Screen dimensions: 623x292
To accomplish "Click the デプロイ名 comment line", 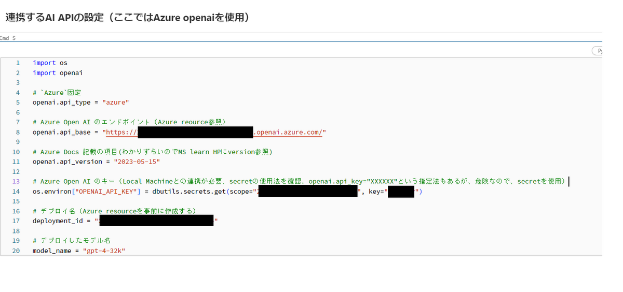I will click(x=114, y=211).
